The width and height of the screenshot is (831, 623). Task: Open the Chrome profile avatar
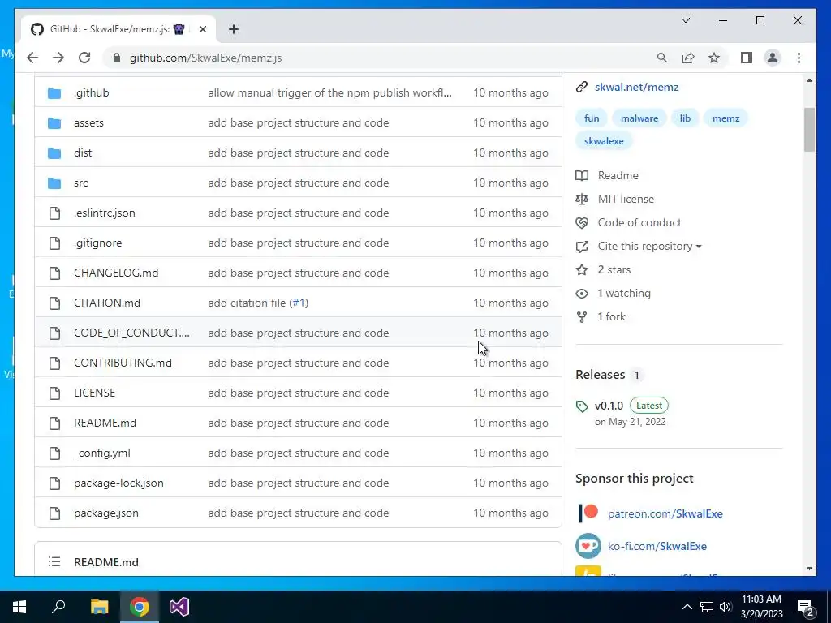773,58
